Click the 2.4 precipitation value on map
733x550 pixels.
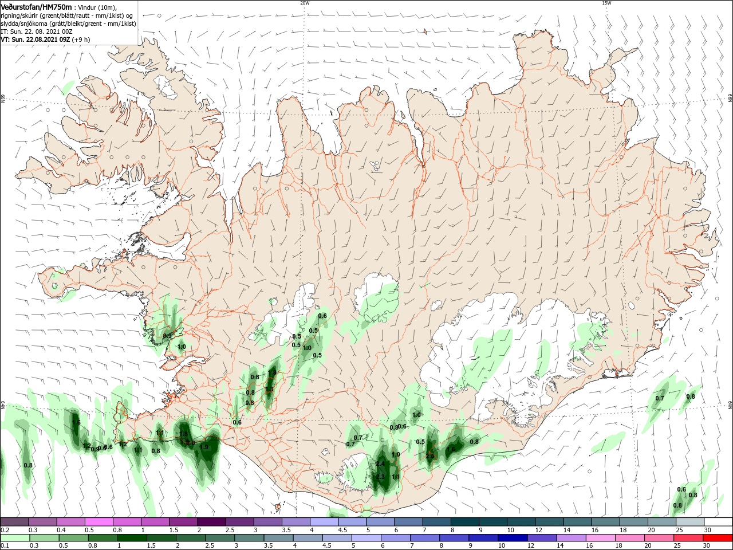[380, 463]
